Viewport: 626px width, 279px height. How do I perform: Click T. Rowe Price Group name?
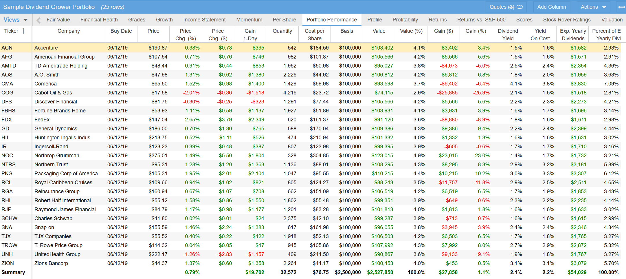pyautogui.click(x=58, y=245)
